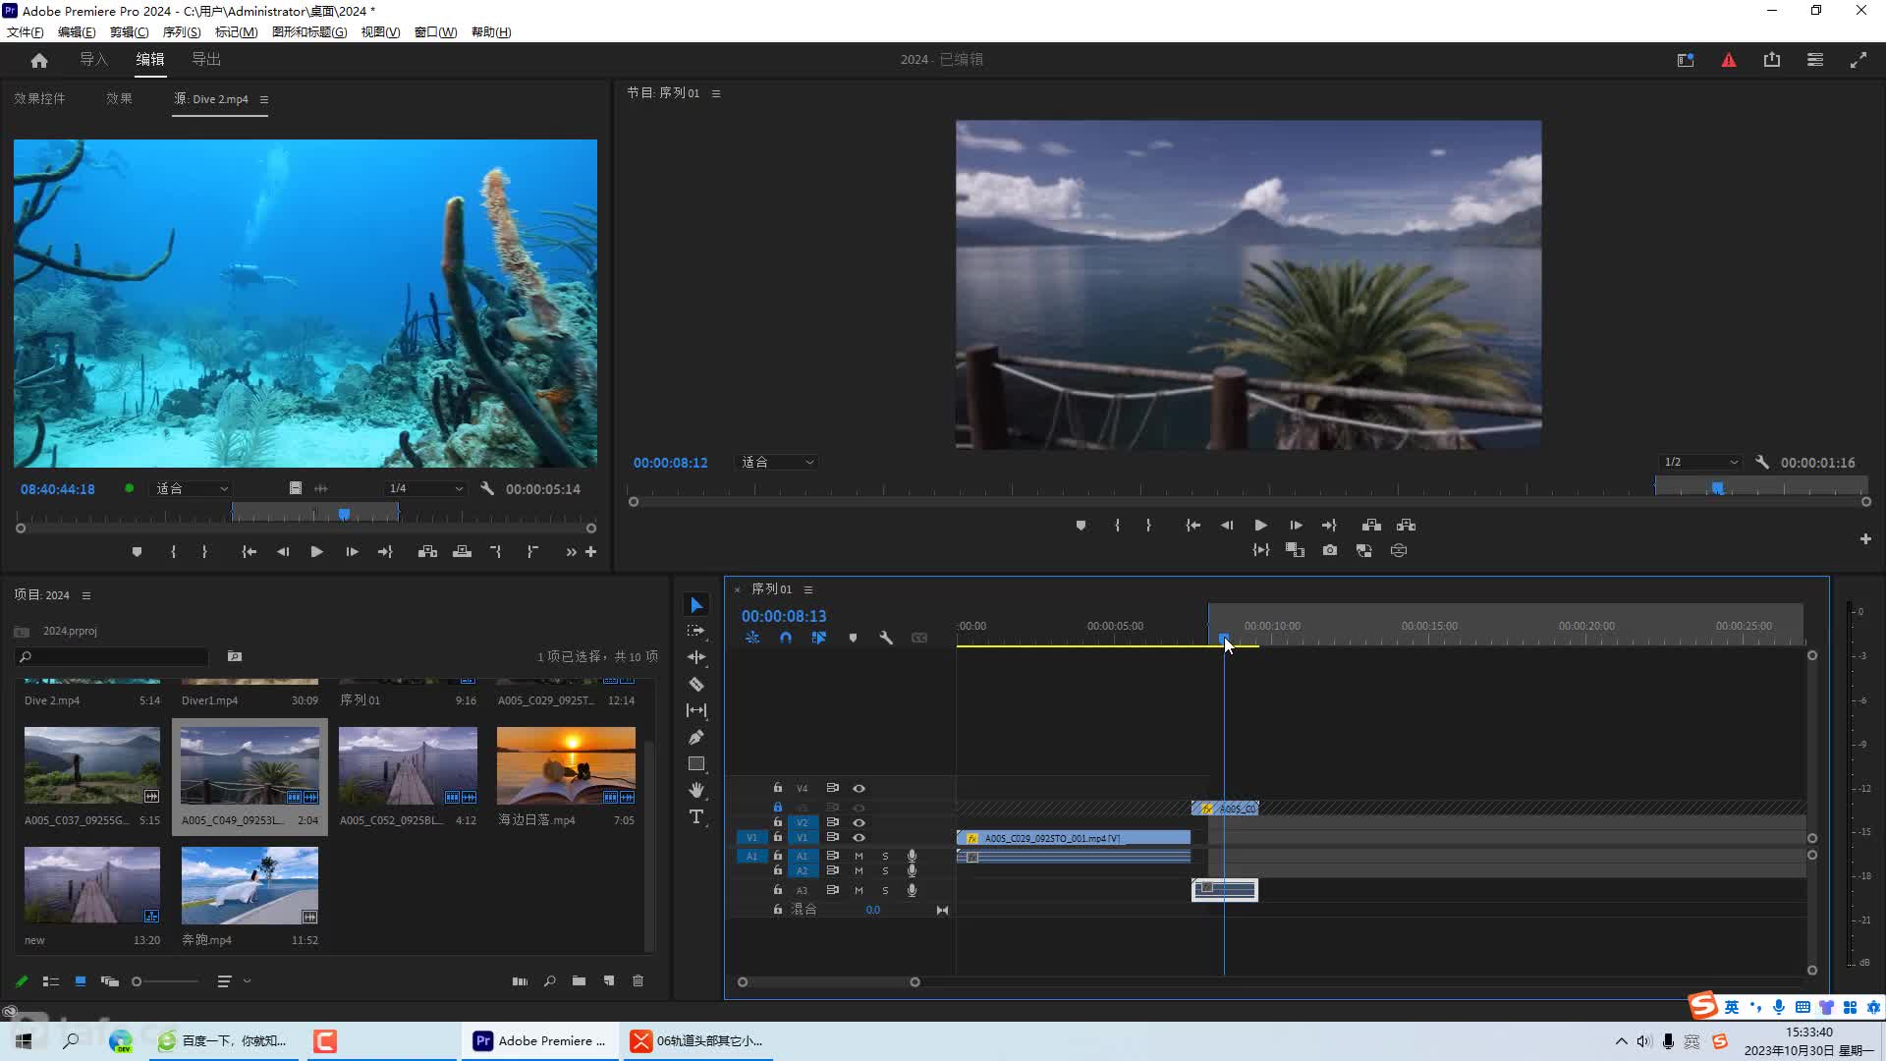Solo the A2 audio track
Screen dimensions: 1886x1061
tap(885, 870)
